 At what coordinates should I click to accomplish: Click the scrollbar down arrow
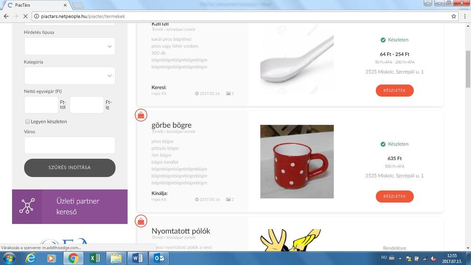468,248
